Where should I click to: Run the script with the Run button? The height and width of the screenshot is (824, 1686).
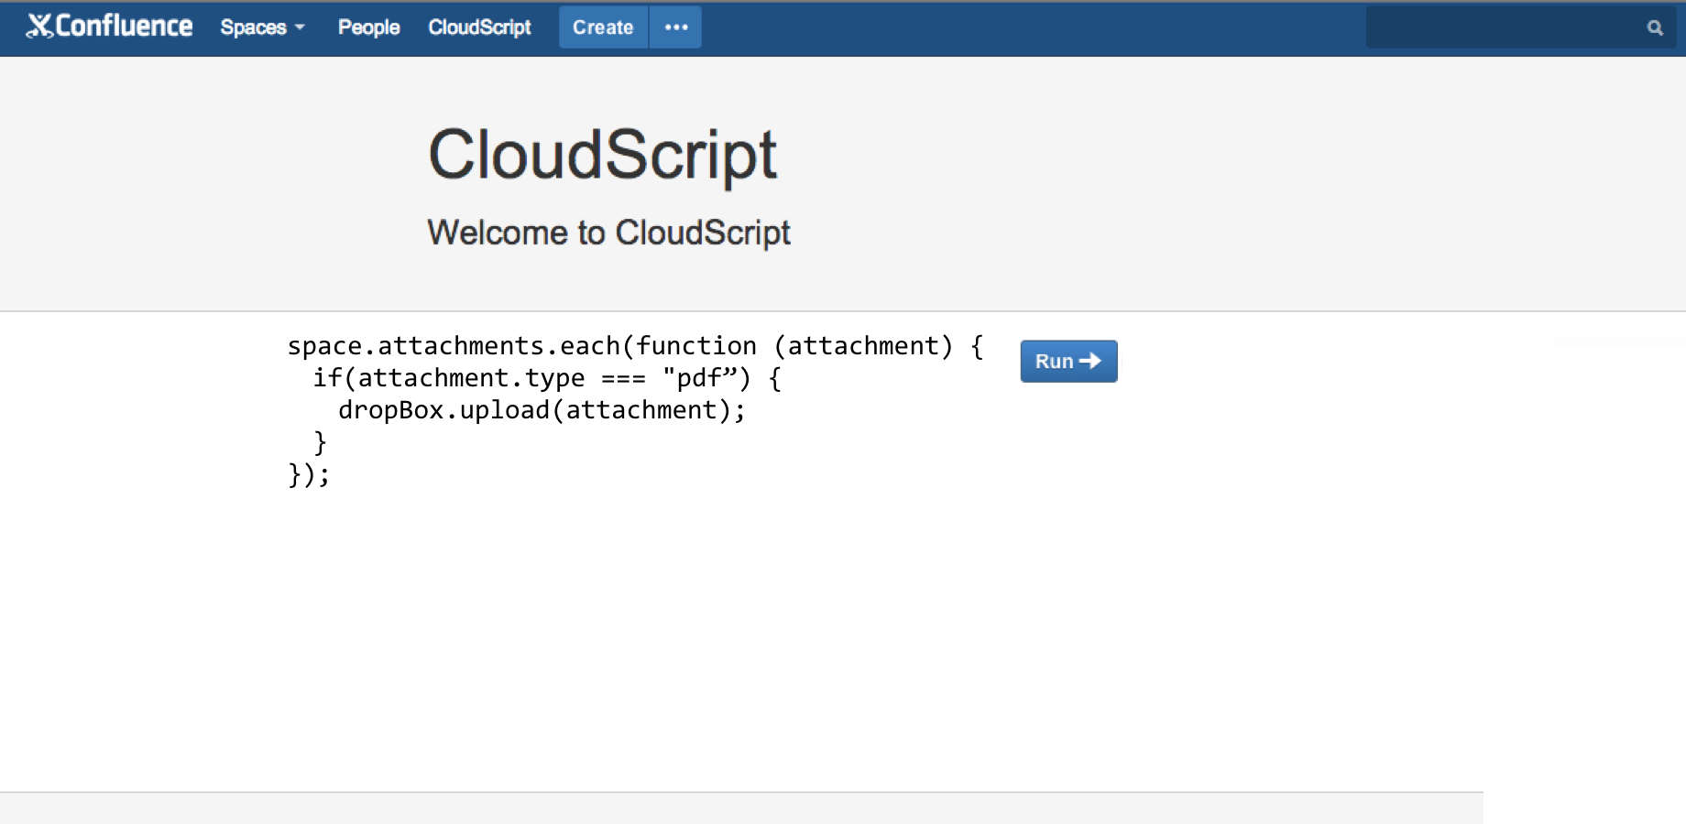click(1068, 361)
